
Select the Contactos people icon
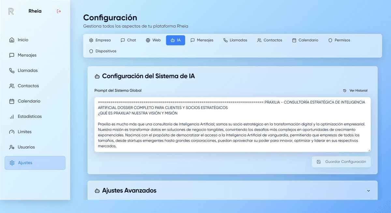coord(12,86)
